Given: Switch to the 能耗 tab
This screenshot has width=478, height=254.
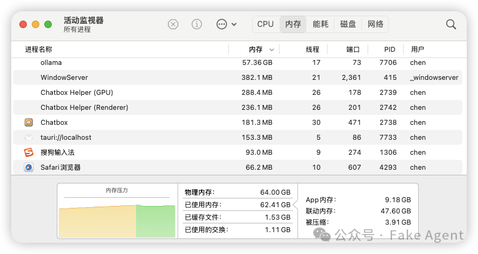Looking at the screenshot, I should click(320, 24).
